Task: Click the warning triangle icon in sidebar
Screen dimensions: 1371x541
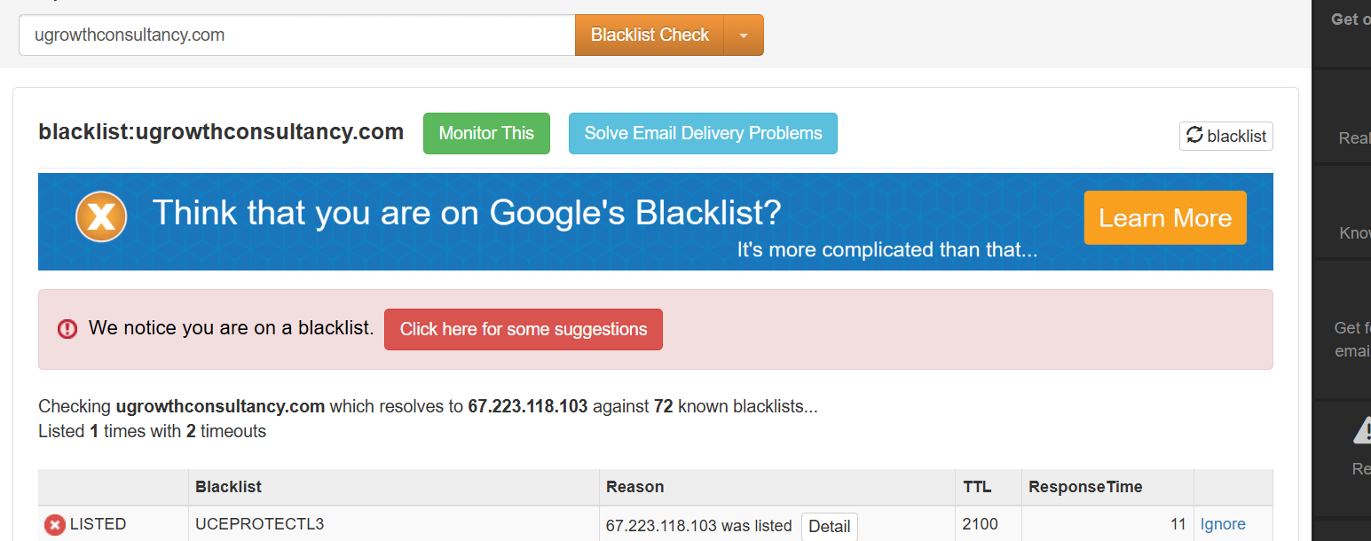Action: coord(1362,431)
